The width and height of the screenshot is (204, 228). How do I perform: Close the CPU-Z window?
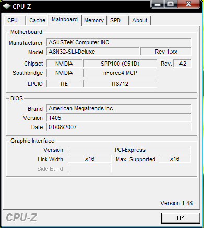(x=188, y=4)
